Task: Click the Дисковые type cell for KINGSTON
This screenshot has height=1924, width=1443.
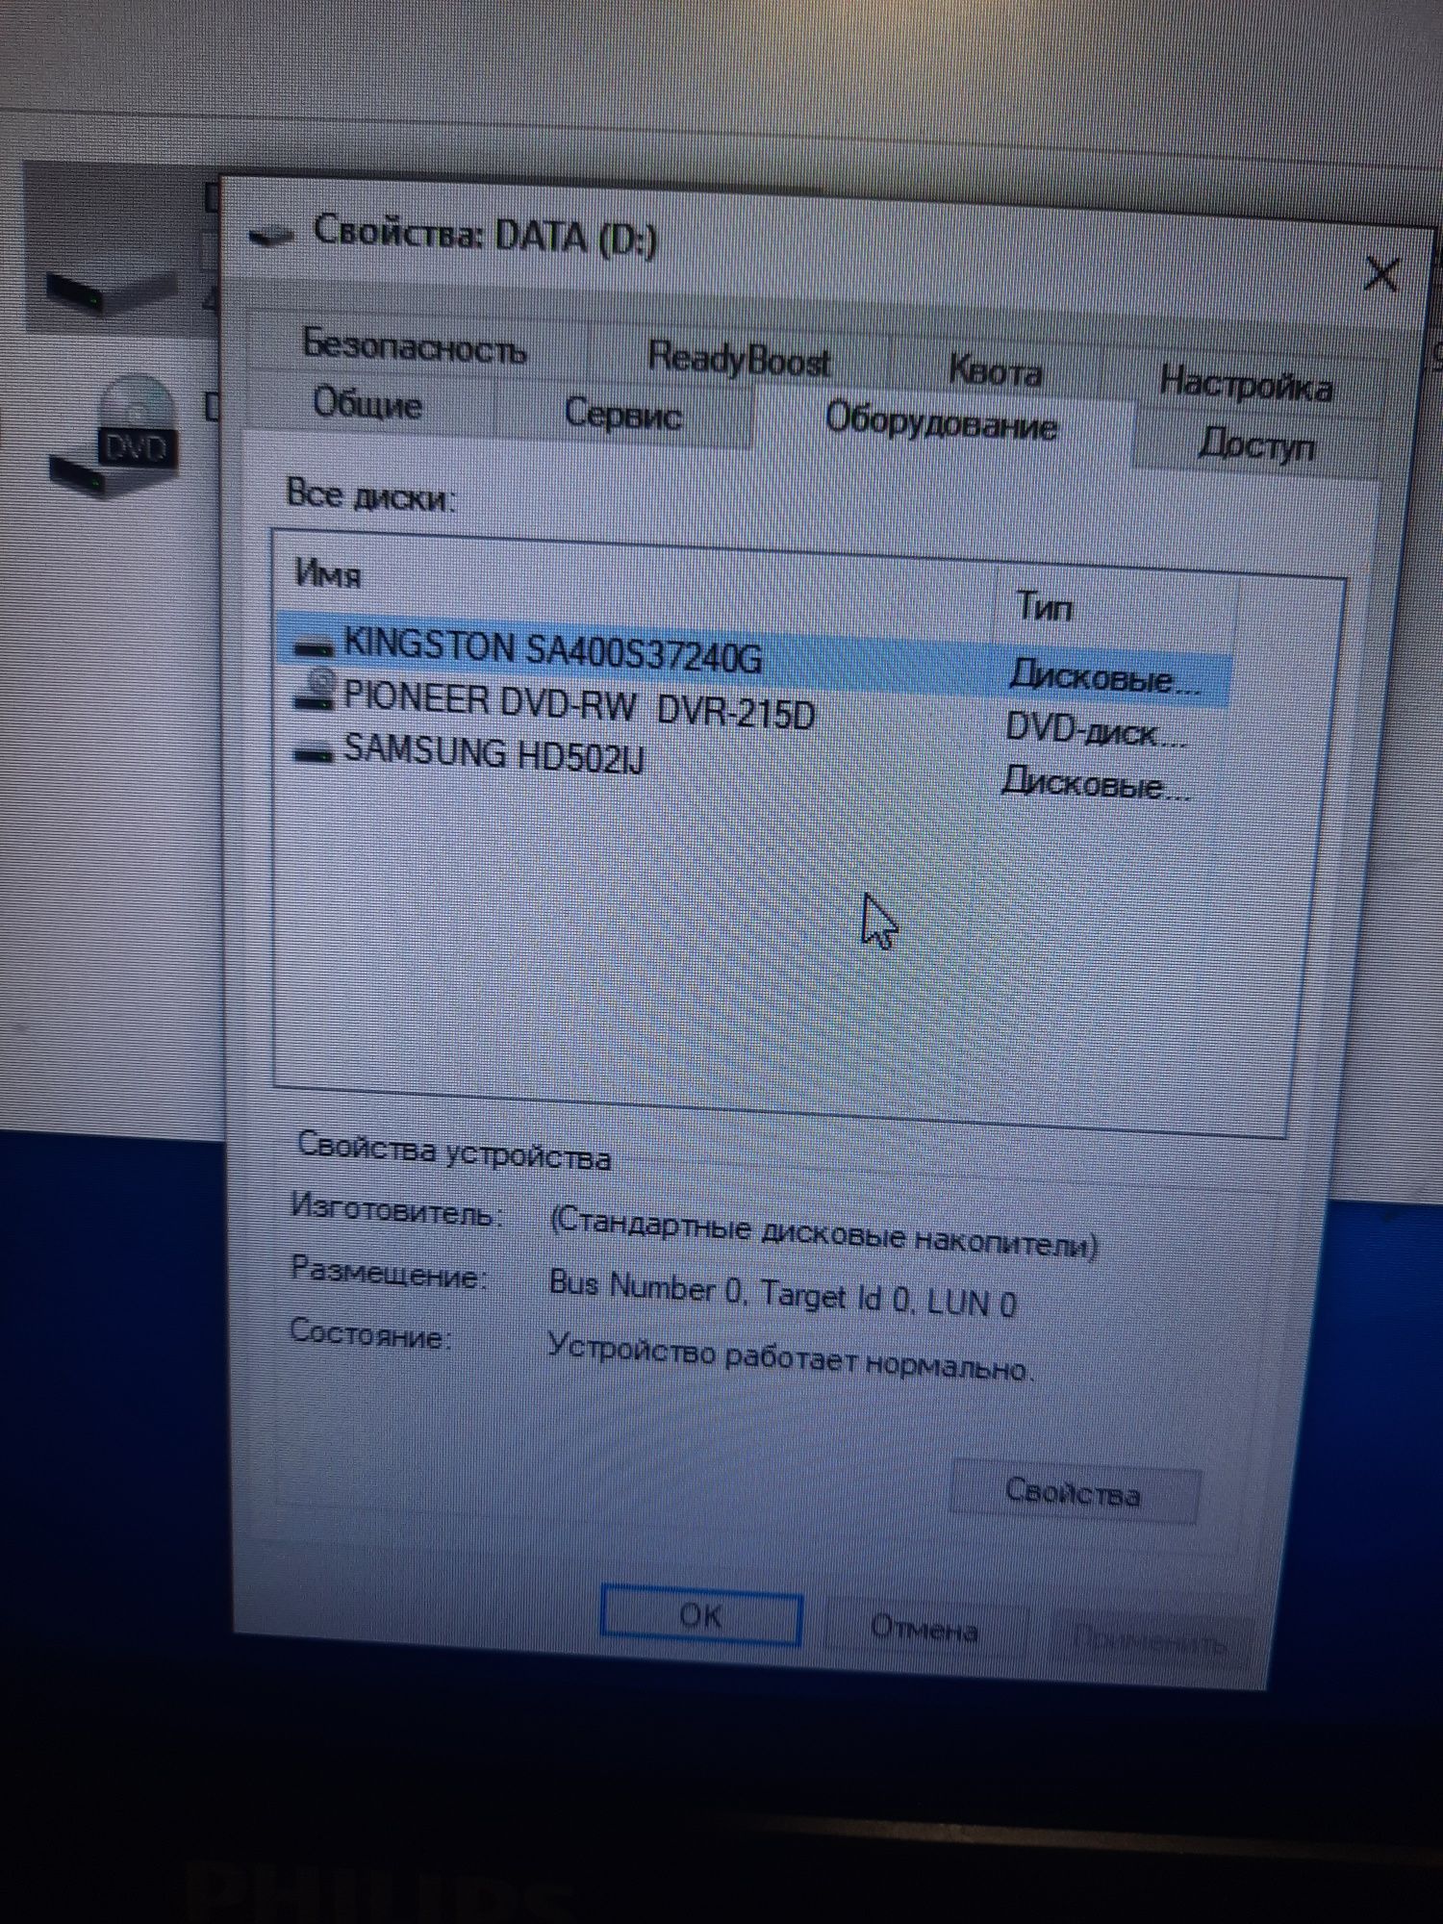Action: [1104, 677]
